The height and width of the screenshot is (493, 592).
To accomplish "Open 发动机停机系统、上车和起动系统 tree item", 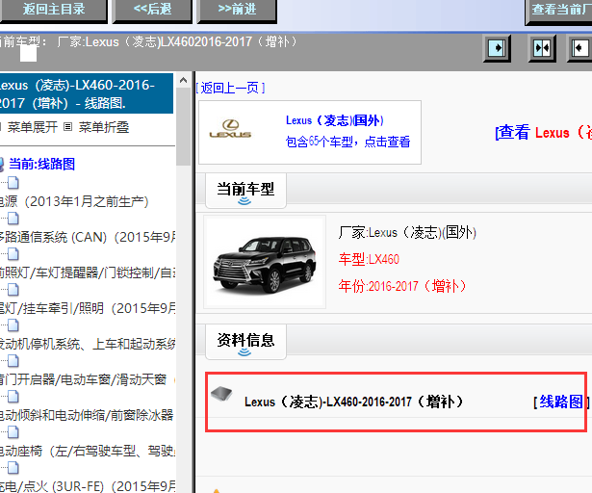I will [88, 344].
